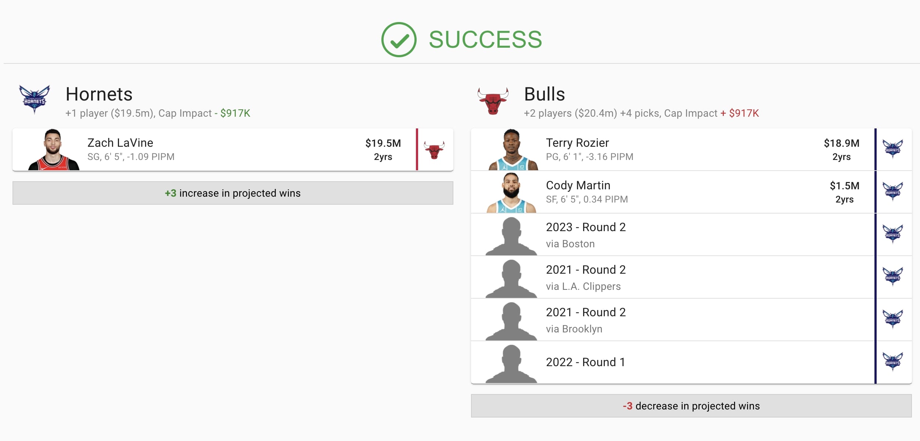920x441 pixels.
Task: Click Hornets logo on 2023 Round 2 pick
Action: coord(893,234)
